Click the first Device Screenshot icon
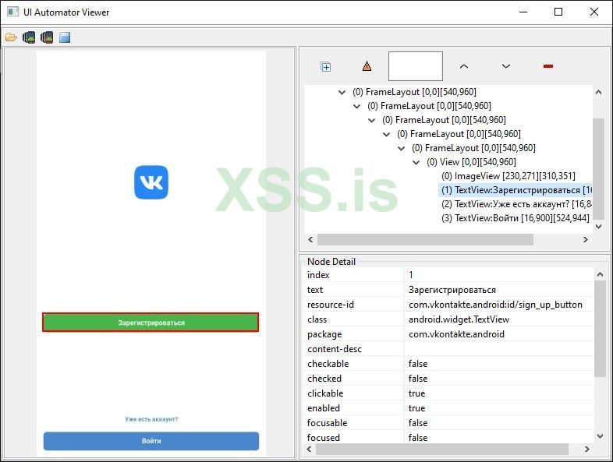The width and height of the screenshot is (613, 462). (x=29, y=37)
